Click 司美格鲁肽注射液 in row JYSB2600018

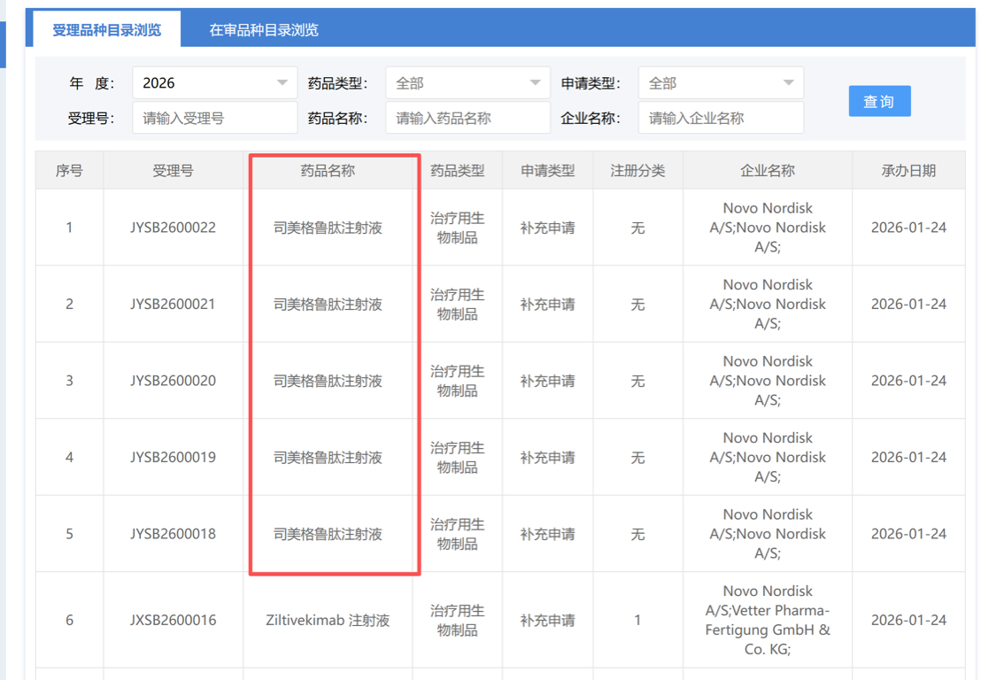(328, 534)
